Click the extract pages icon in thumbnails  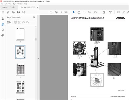(x=19, y=22)
